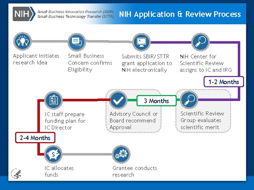Click the chat bubbles eligibility icon
This screenshot has width=254, height=190.
click(77, 42)
